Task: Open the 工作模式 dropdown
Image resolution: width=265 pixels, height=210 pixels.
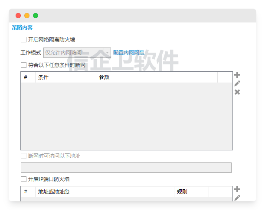Action: click(x=77, y=53)
